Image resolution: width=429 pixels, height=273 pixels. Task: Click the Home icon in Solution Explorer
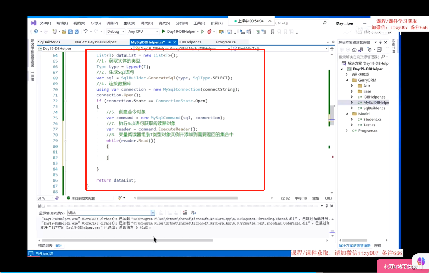(354, 49)
